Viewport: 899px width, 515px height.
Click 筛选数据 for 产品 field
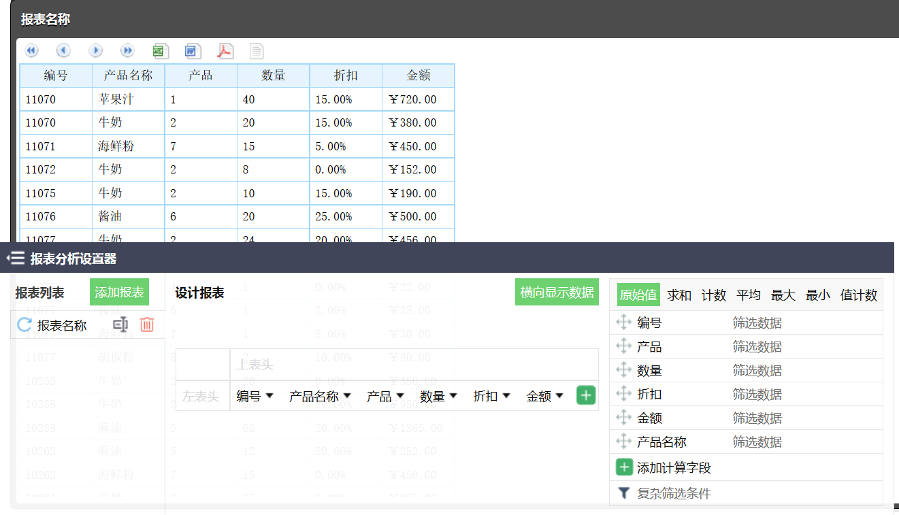[x=757, y=347]
